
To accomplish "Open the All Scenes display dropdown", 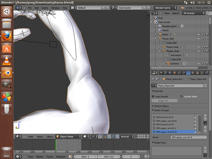I will [194, 13].
